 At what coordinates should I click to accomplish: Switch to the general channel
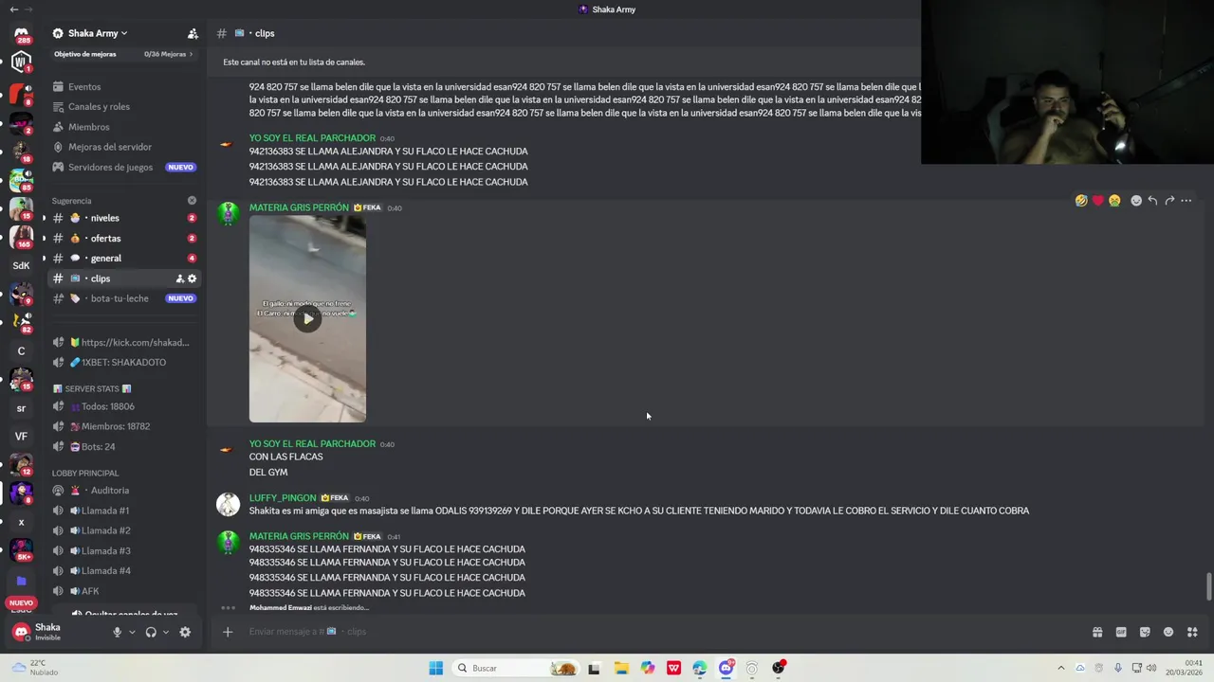coord(123,259)
